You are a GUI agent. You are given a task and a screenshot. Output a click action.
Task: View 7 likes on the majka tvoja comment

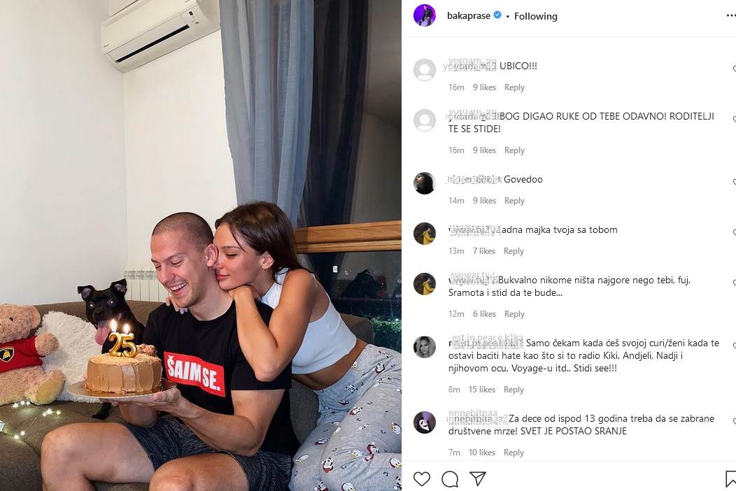click(484, 251)
